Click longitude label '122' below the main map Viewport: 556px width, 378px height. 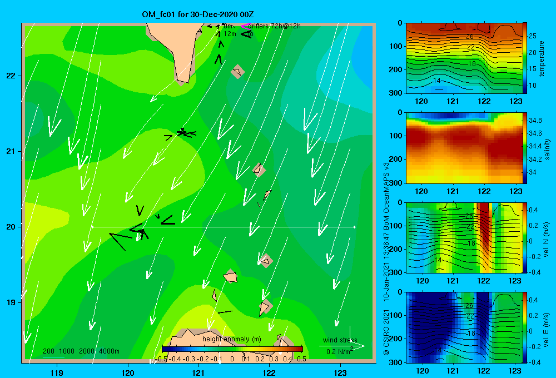point(270,372)
